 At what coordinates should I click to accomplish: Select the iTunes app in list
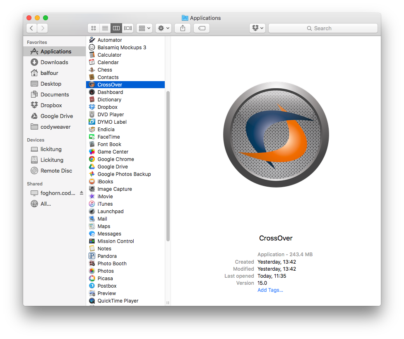pyautogui.click(x=105, y=204)
